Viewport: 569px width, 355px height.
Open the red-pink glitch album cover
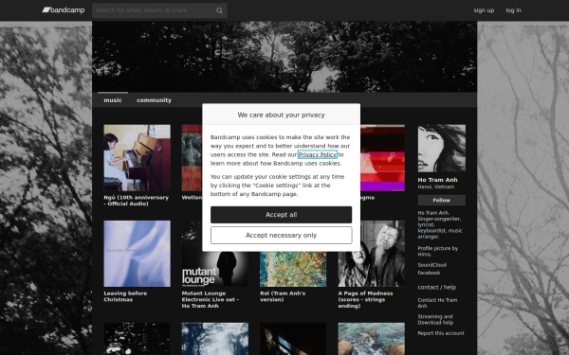[x=382, y=158]
